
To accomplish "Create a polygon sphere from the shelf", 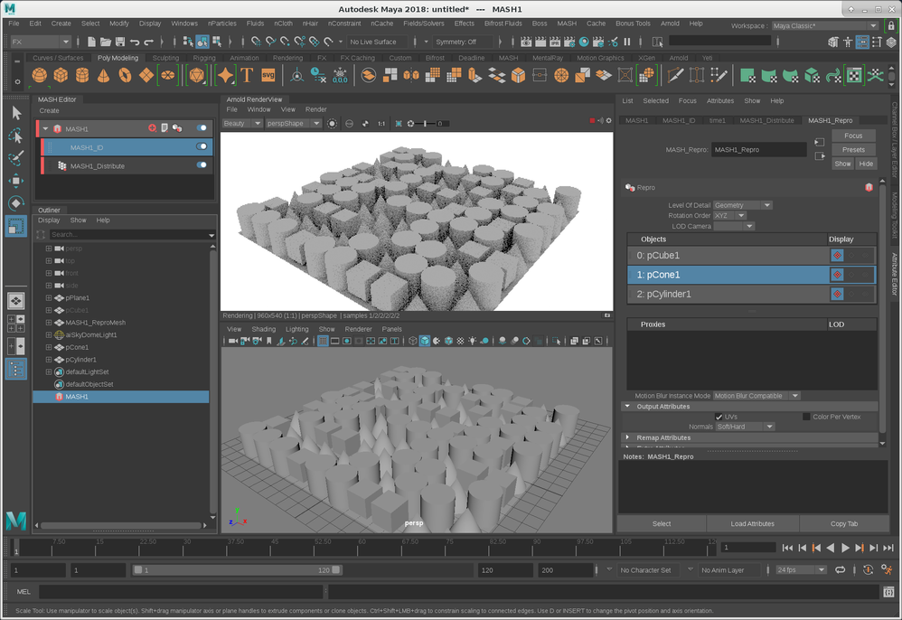I will click(x=39, y=75).
